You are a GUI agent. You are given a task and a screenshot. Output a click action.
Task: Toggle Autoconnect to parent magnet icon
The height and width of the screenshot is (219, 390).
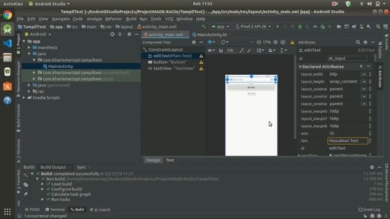tap(221, 50)
